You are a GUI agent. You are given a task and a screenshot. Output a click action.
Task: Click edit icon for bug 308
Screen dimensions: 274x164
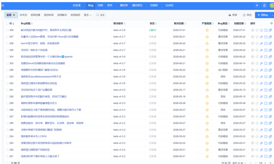pyautogui.click(x=266, y=30)
